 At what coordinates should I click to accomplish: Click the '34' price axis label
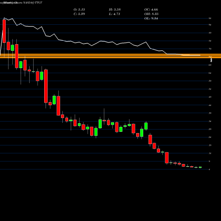click(210, 122)
